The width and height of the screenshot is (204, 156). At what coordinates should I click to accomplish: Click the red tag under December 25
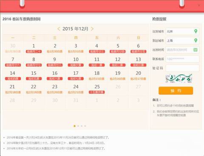[x=97, y=92]
